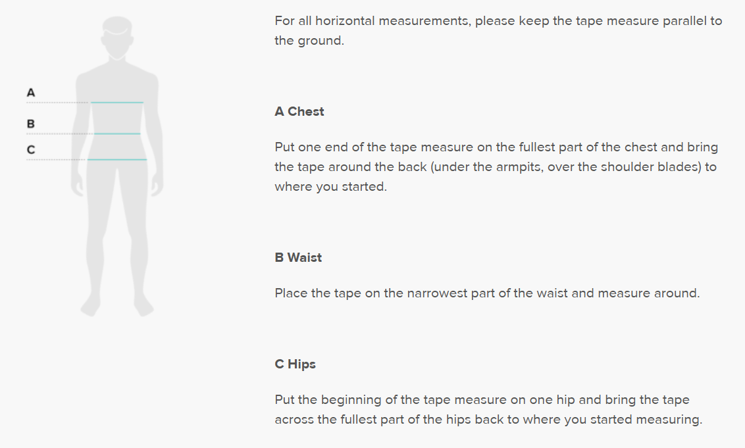The height and width of the screenshot is (448, 745).
Task: Click the dotted leader line under label C
Action: point(57,160)
